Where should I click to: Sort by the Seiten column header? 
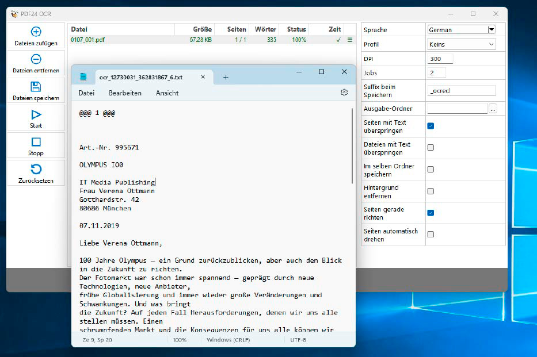232,29
